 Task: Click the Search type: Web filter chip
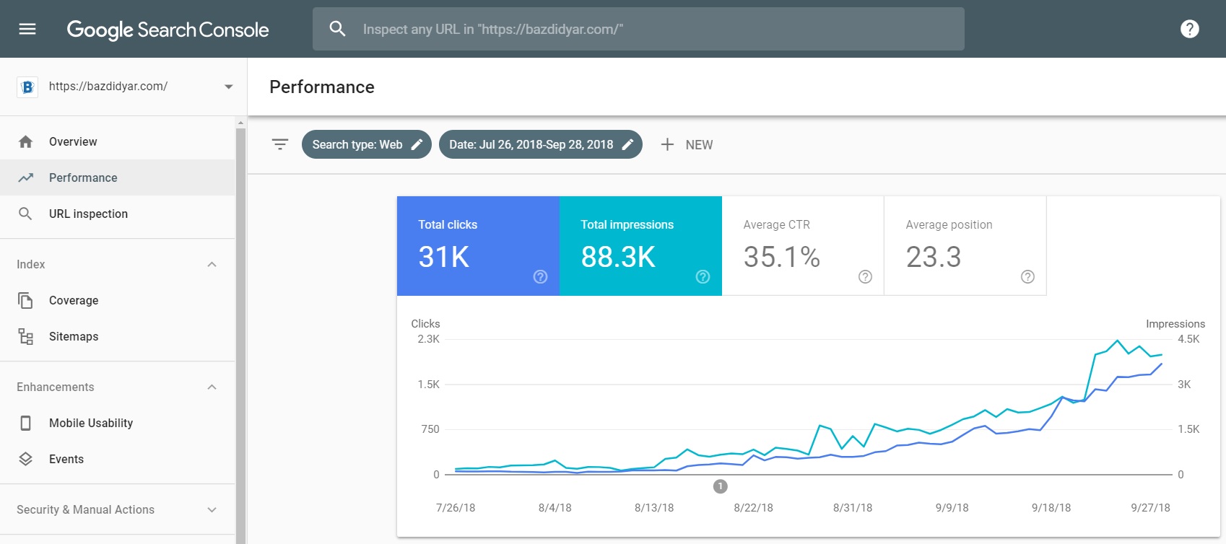coord(366,144)
